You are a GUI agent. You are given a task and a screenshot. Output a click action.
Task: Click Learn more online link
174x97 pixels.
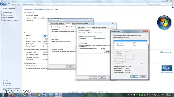pos(167,72)
